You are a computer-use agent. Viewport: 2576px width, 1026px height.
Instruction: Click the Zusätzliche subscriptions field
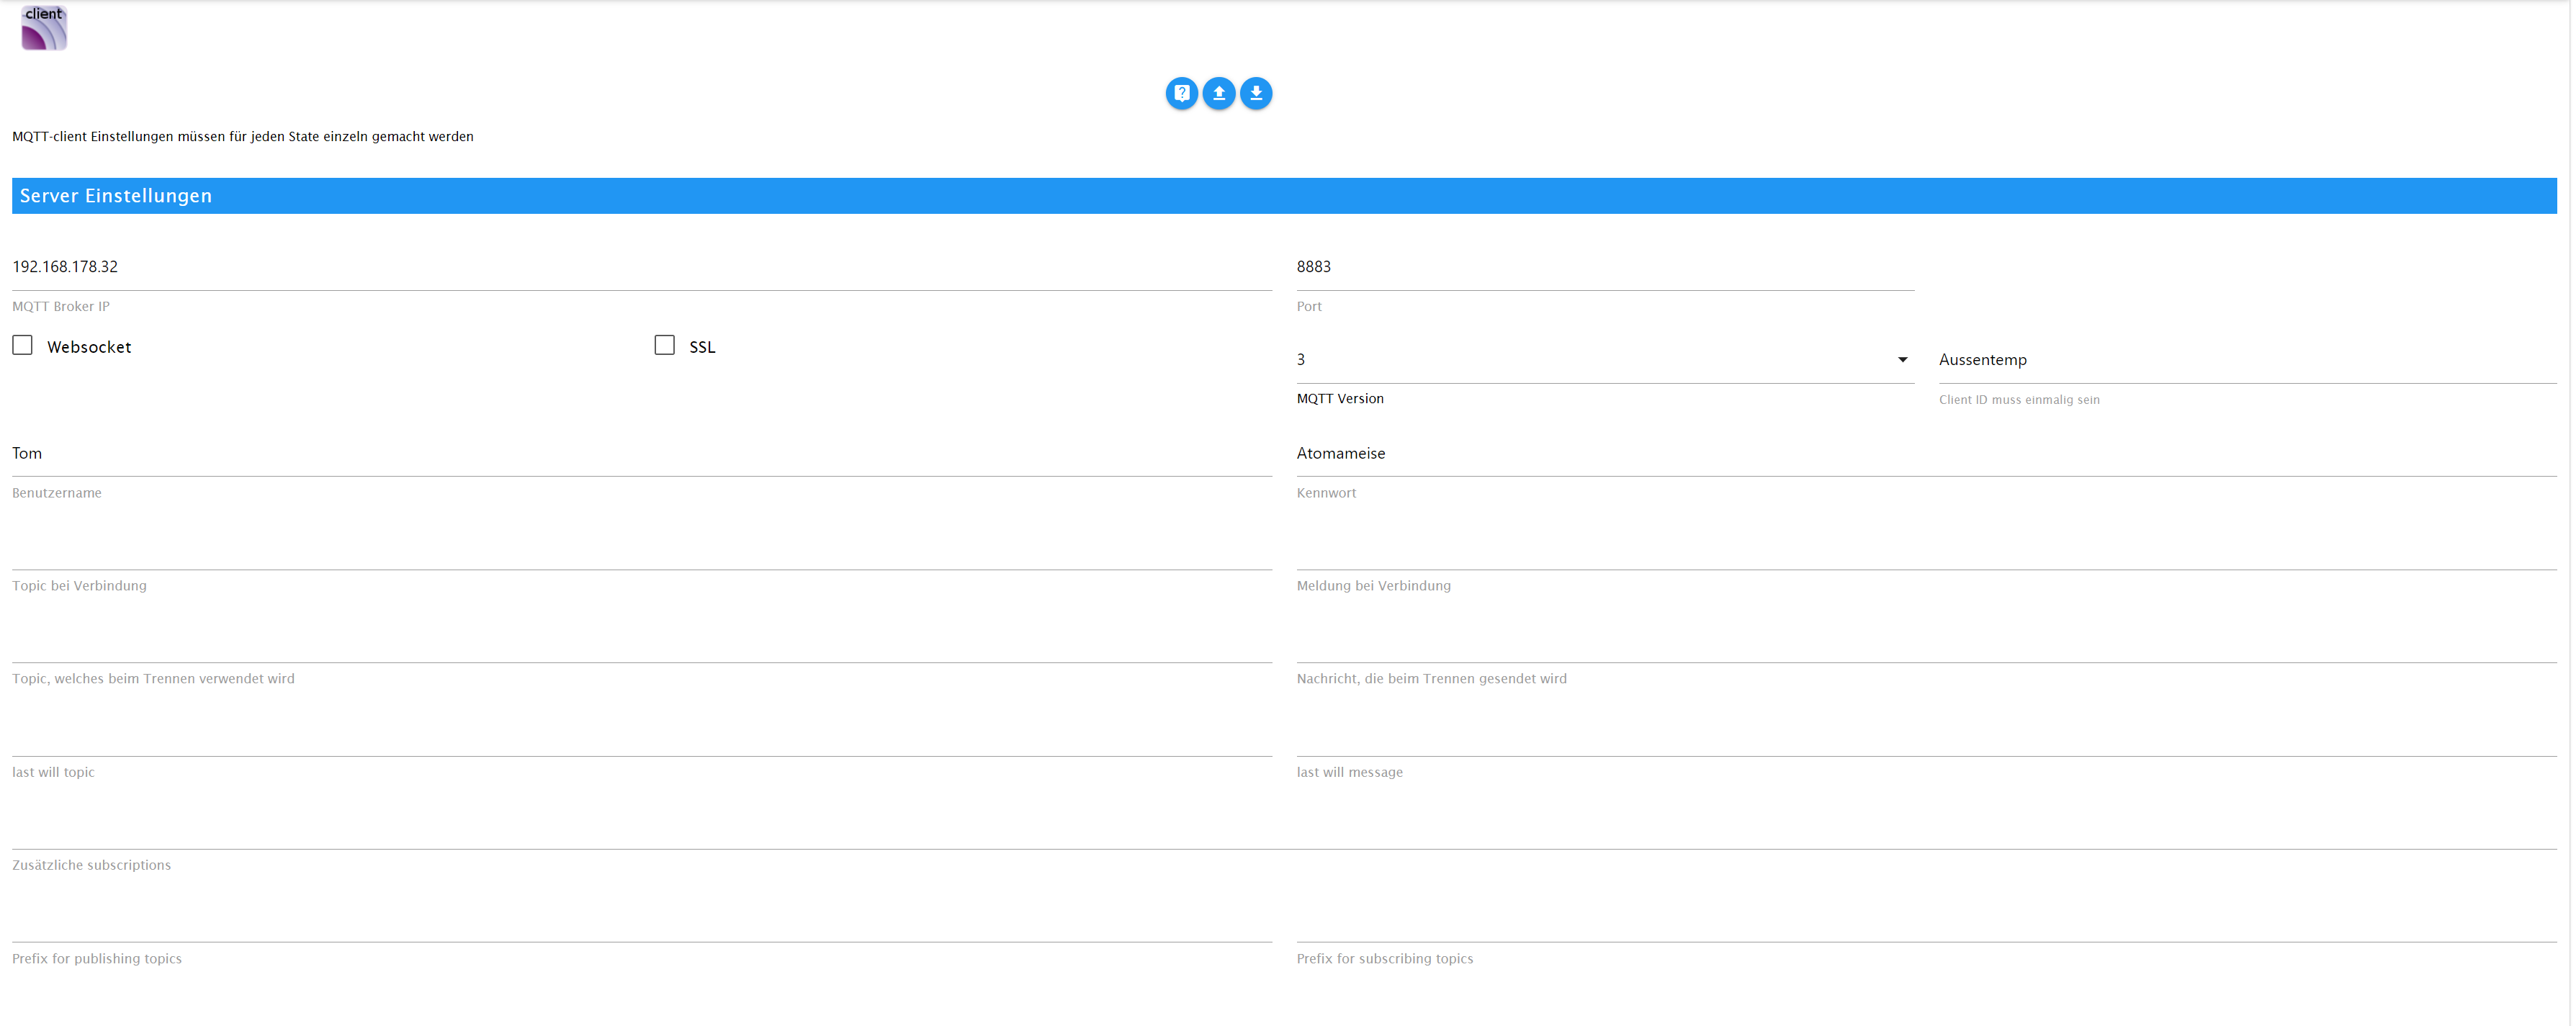(x=1284, y=827)
